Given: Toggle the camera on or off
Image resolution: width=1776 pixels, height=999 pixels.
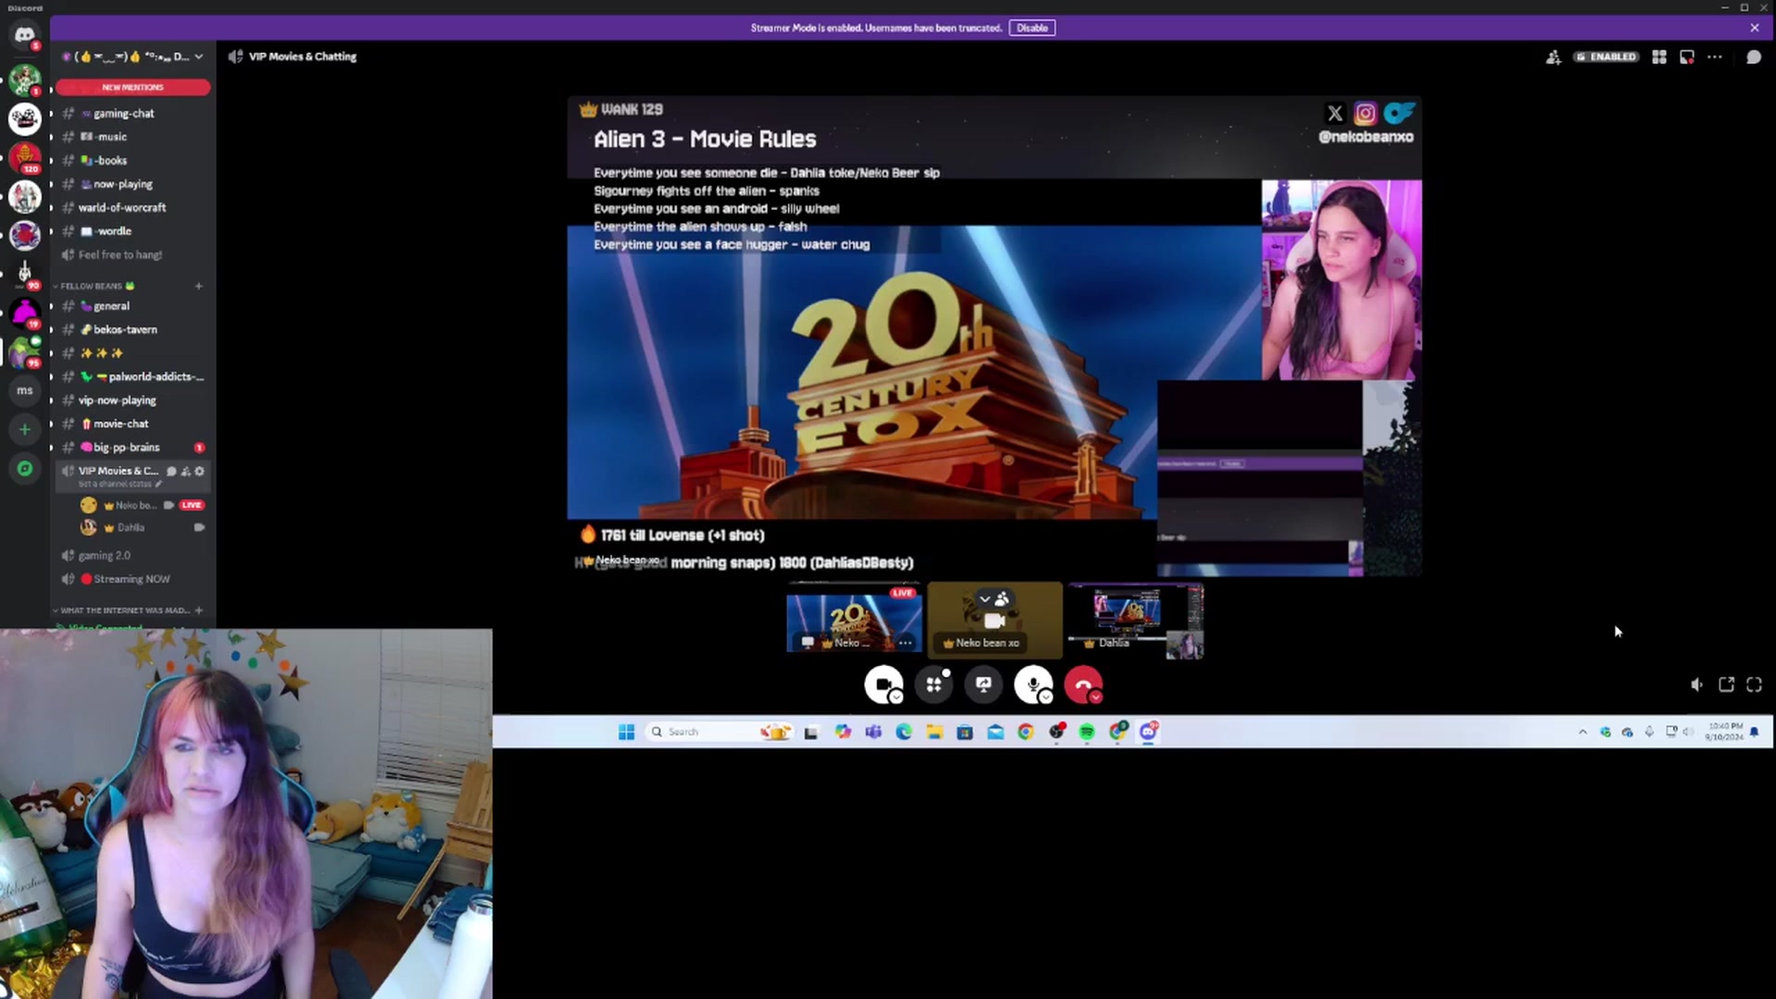Looking at the screenshot, I should (883, 684).
